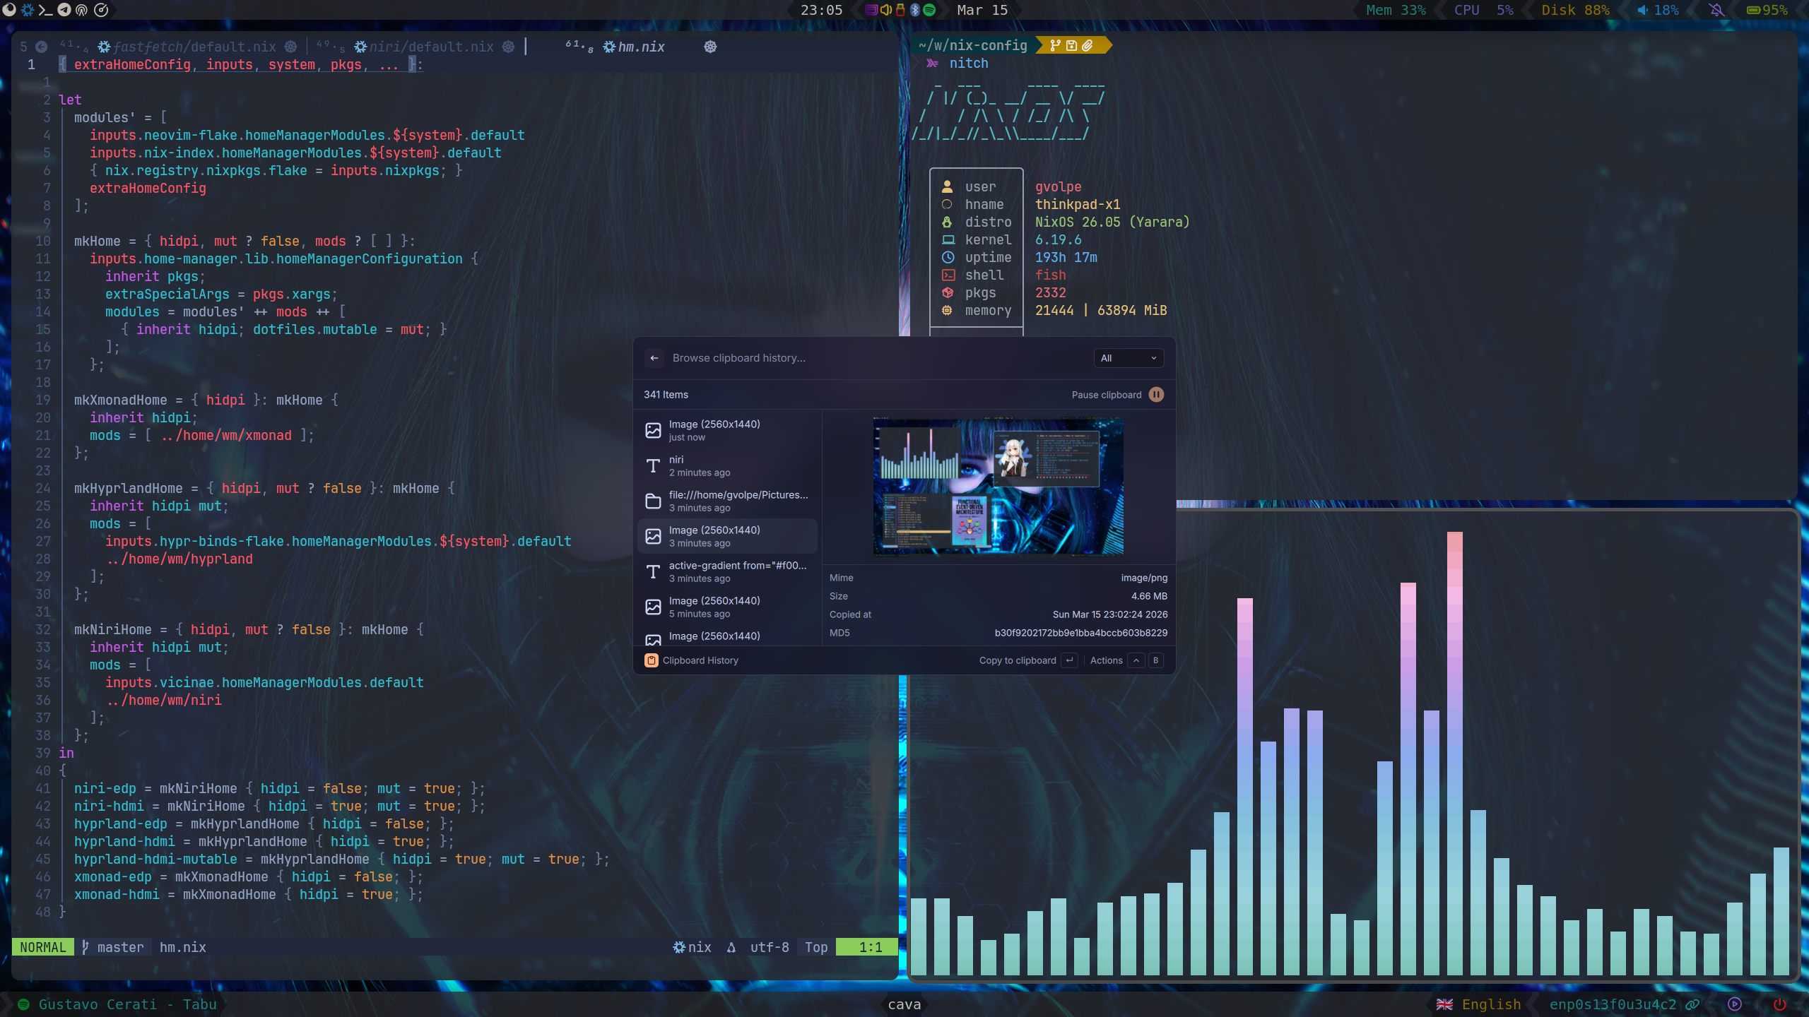Open the All filter dropdown

tap(1129, 358)
